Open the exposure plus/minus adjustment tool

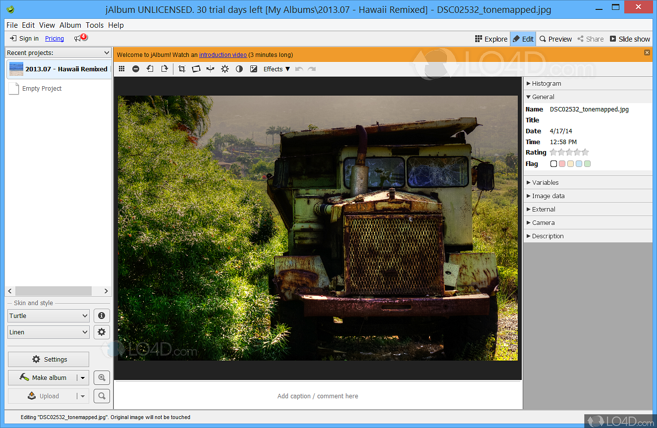click(x=254, y=69)
